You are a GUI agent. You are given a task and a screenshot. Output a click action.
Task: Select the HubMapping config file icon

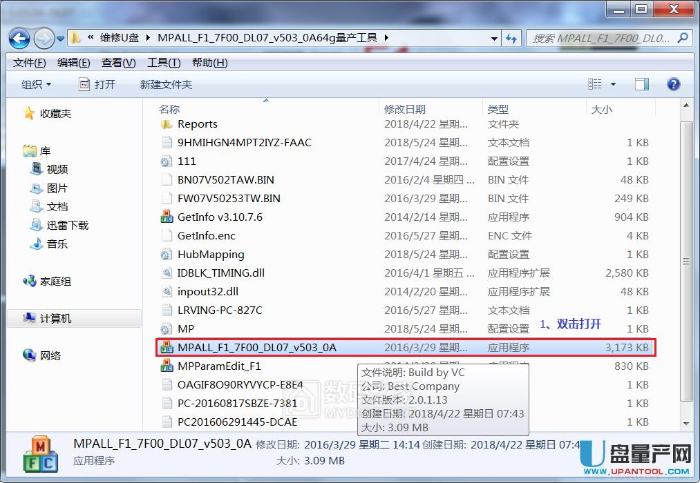tap(166, 254)
